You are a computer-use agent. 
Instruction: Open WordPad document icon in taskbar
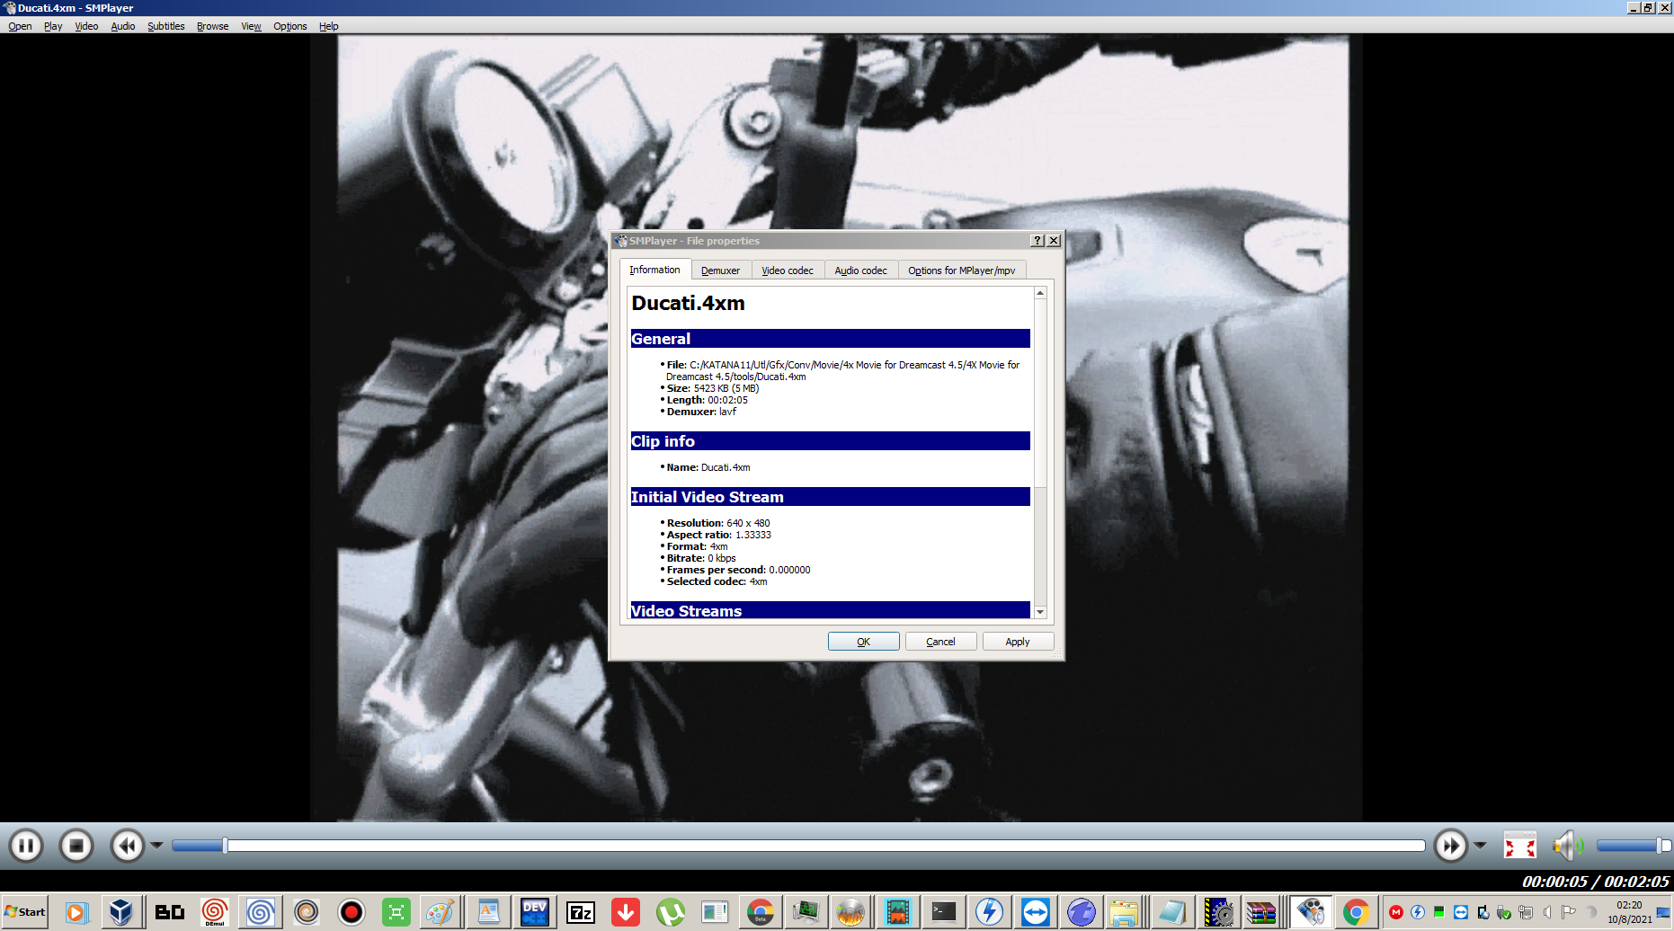pos(488,913)
